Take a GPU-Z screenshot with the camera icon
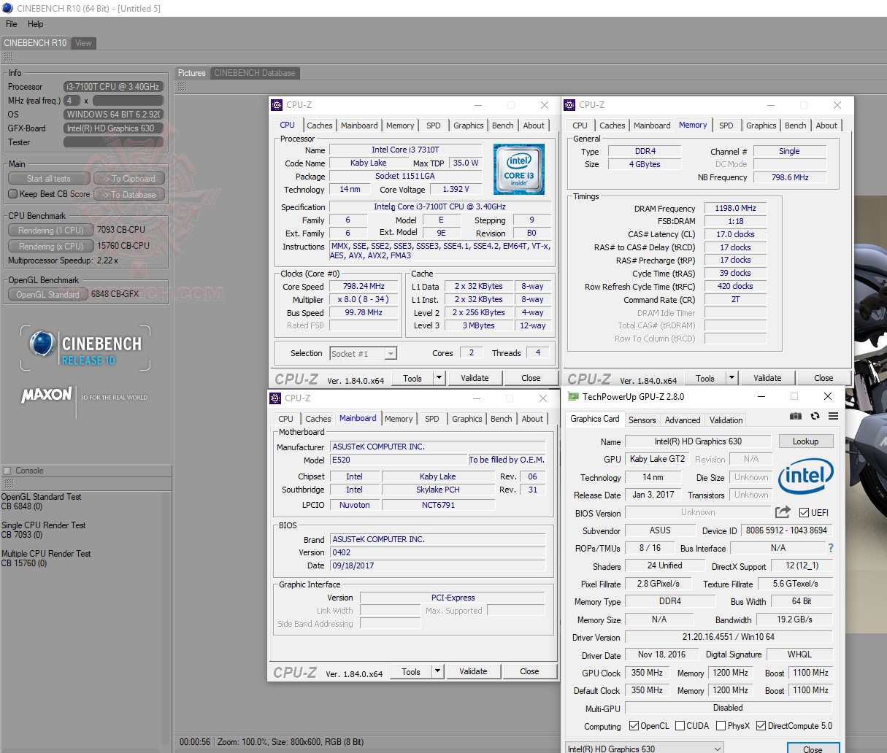 (796, 416)
